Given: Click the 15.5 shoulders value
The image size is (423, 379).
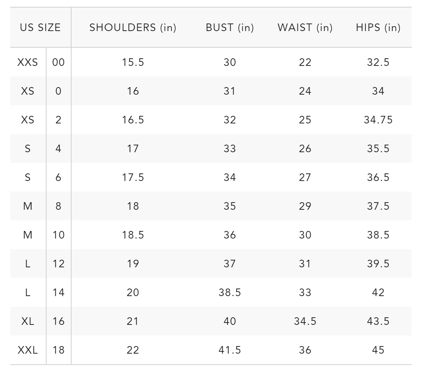Looking at the screenshot, I should [x=133, y=62].
